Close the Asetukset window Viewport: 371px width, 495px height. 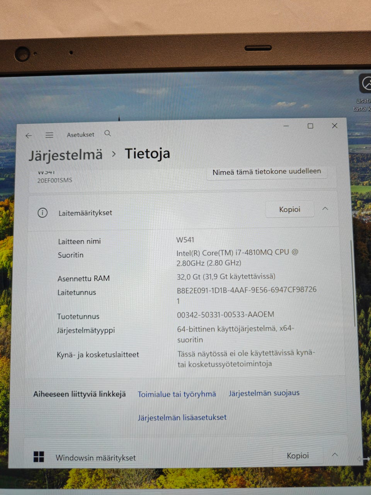point(335,126)
